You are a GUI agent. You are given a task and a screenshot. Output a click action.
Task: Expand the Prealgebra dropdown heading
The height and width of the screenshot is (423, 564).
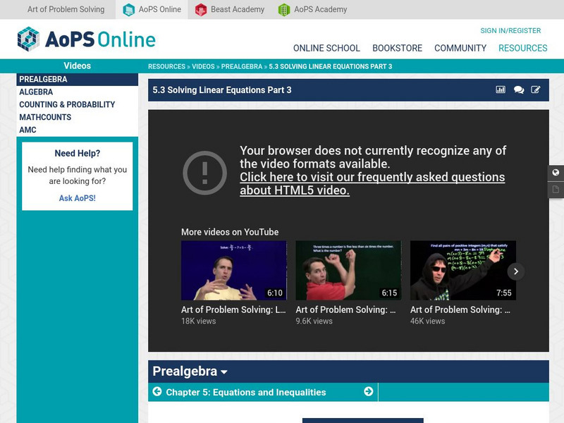point(190,372)
